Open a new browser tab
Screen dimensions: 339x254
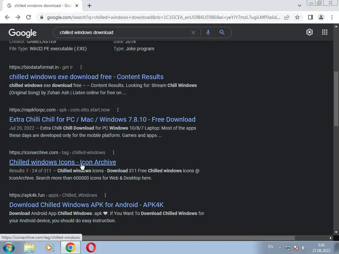pyautogui.click(x=89, y=6)
